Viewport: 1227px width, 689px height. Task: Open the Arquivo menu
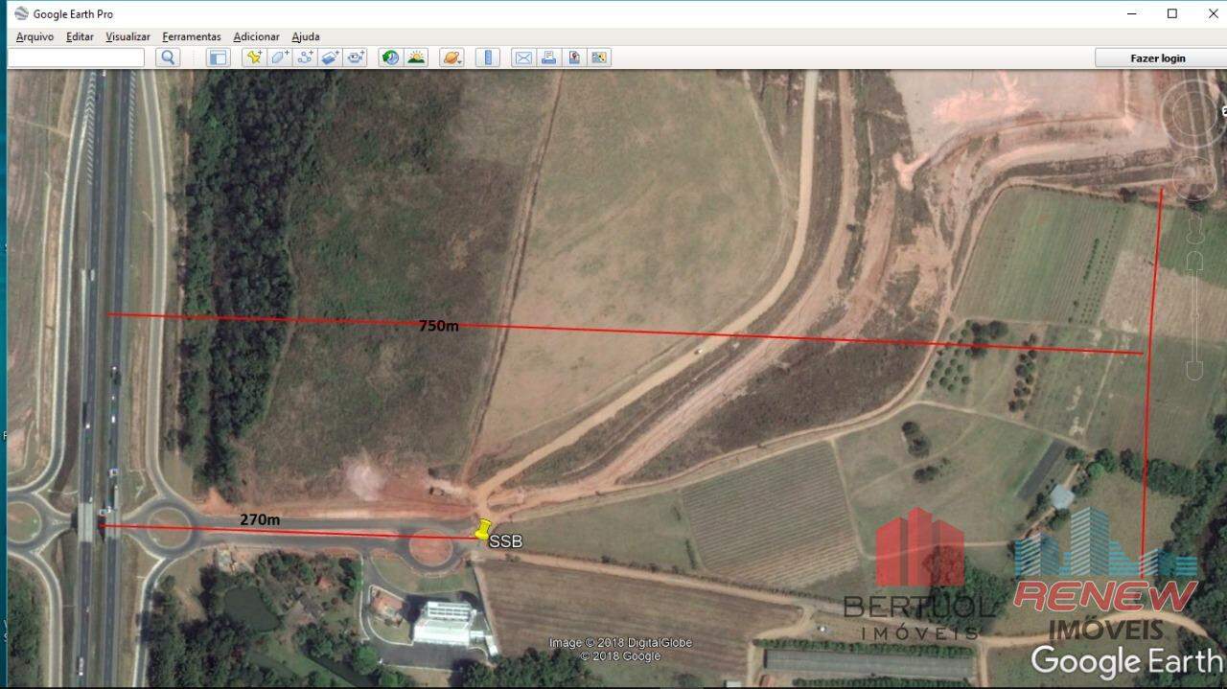(35, 36)
